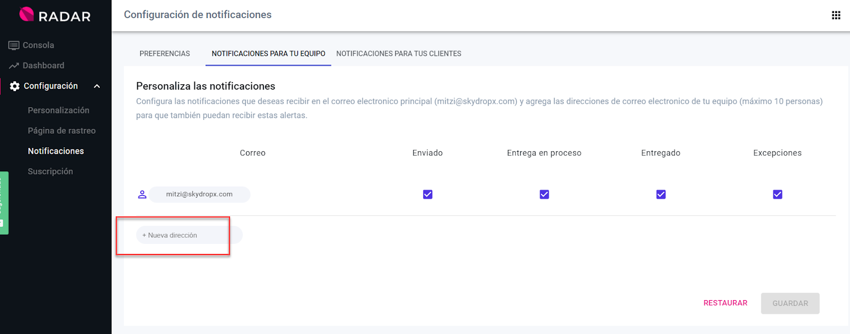Open the green feedback side tab
This screenshot has height=334, width=850.
coord(4,203)
